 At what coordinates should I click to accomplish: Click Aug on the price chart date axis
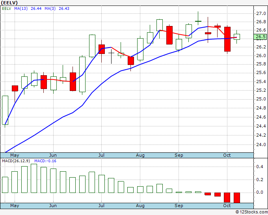tap(140, 156)
